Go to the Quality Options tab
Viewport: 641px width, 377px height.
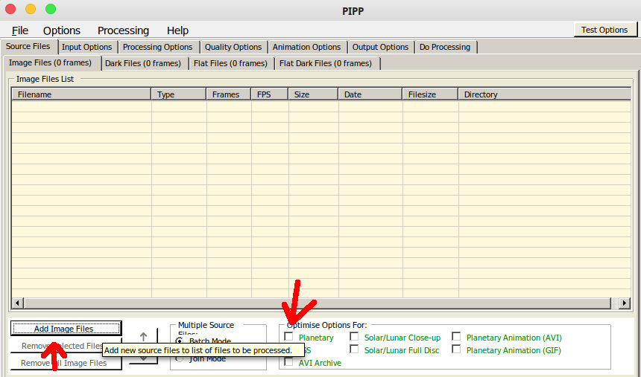[233, 47]
